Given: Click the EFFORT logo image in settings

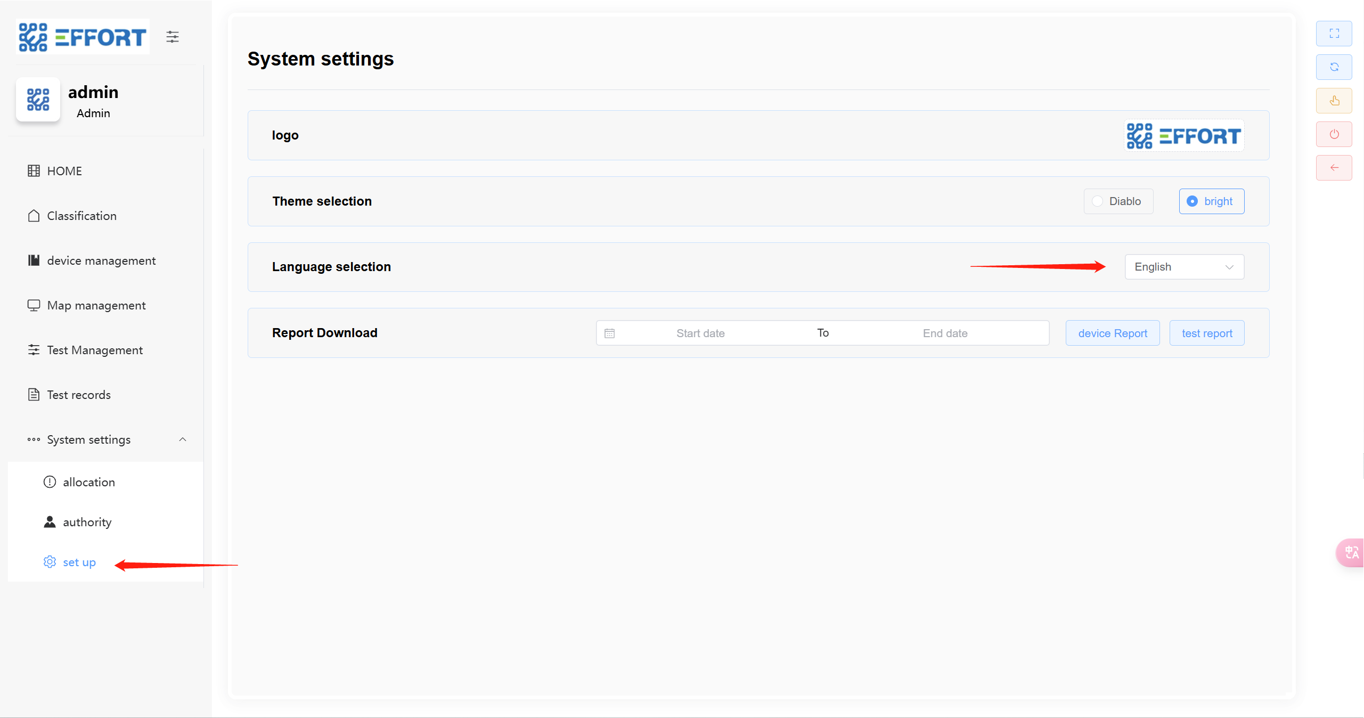Looking at the screenshot, I should click(1183, 136).
